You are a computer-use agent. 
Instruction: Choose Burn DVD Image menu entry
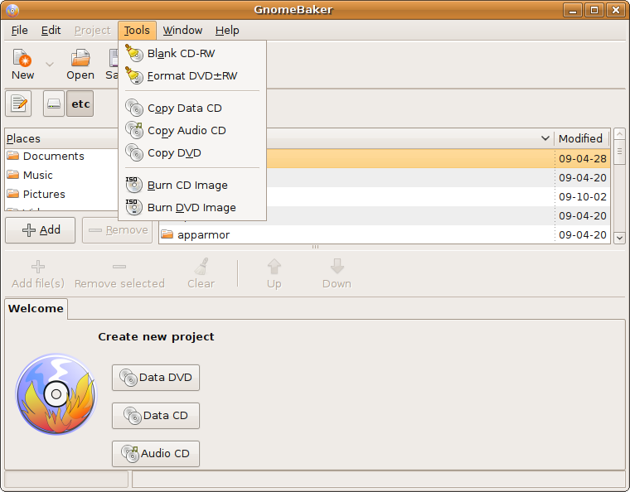192,207
